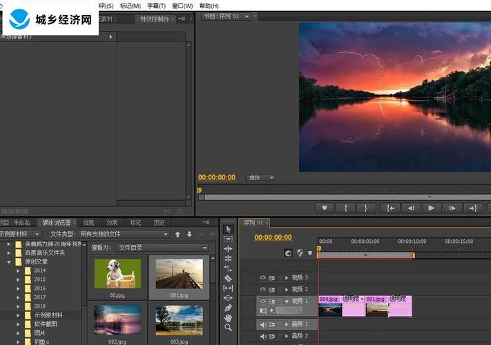
Task: Select the Slip tool
Action: click(229, 288)
